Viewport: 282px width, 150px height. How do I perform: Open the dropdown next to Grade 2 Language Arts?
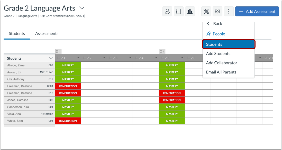coord(81,8)
